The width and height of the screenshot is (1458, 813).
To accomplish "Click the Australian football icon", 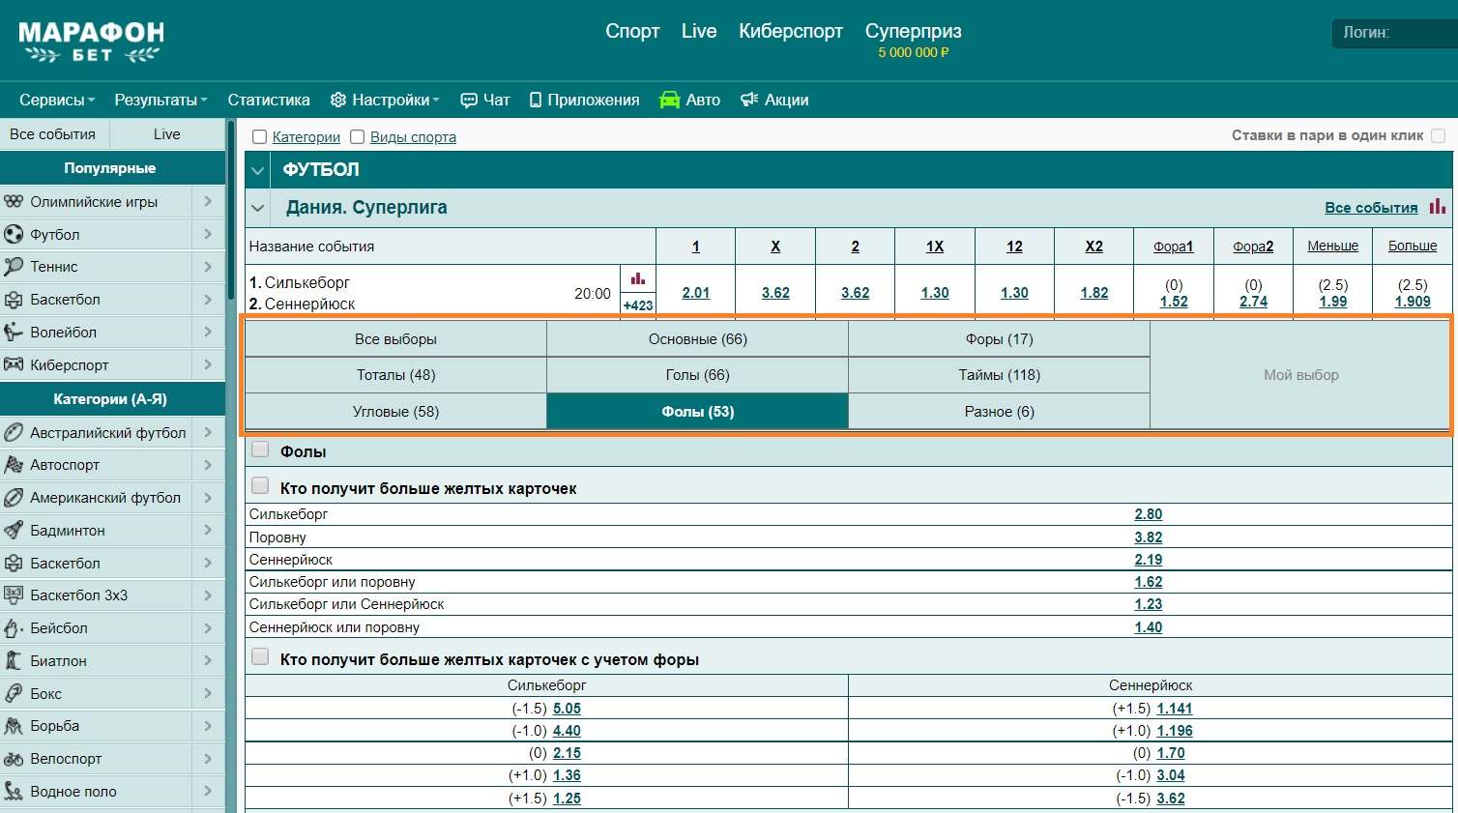I will point(14,432).
